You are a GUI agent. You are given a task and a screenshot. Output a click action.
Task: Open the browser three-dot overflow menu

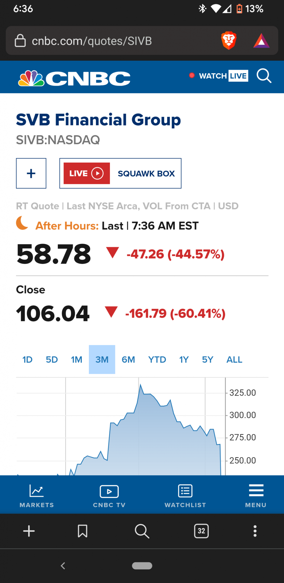(255, 531)
